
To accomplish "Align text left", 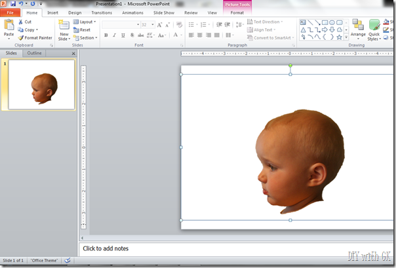I will pos(191,35).
